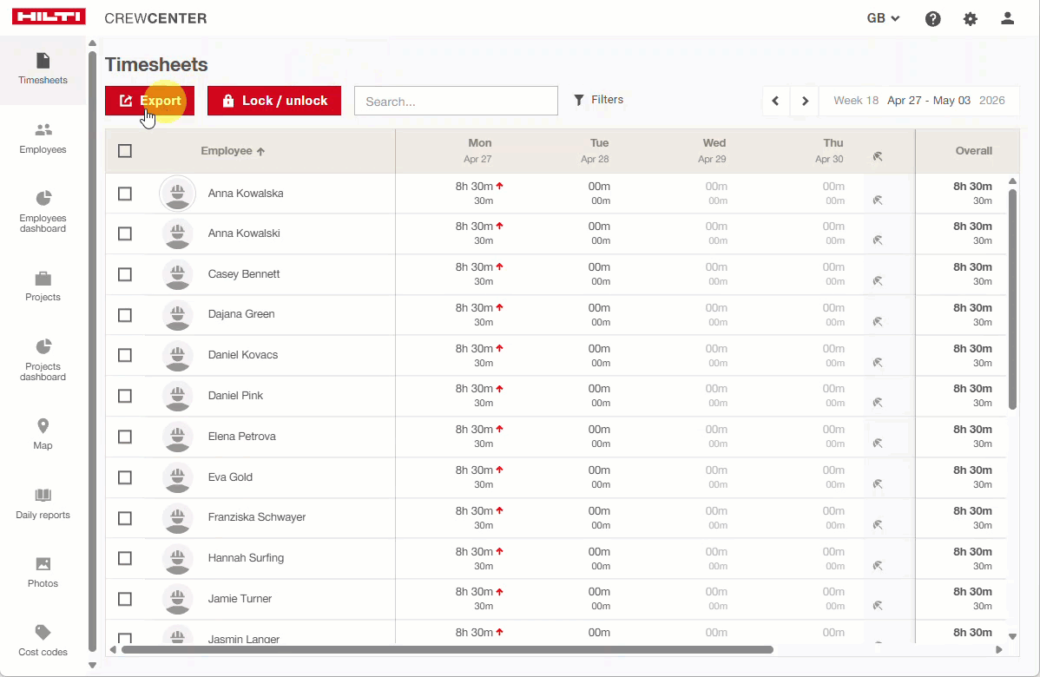Tick the select-all employees checkbox
1040x677 pixels.
point(125,151)
